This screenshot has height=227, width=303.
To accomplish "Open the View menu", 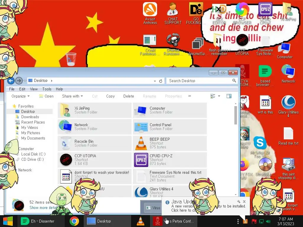I will coord(34,89).
